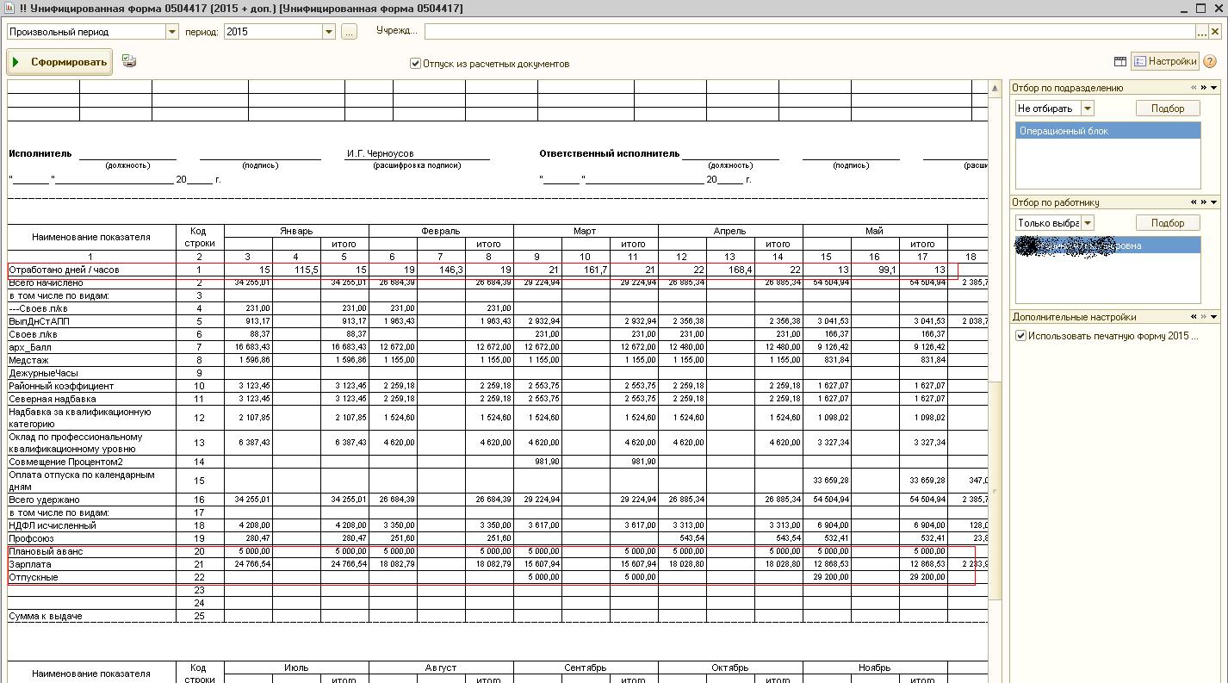The height and width of the screenshot is (683, 1228).
Task: Open help with the question mark icon
Action: click(x=1211, y=62)
